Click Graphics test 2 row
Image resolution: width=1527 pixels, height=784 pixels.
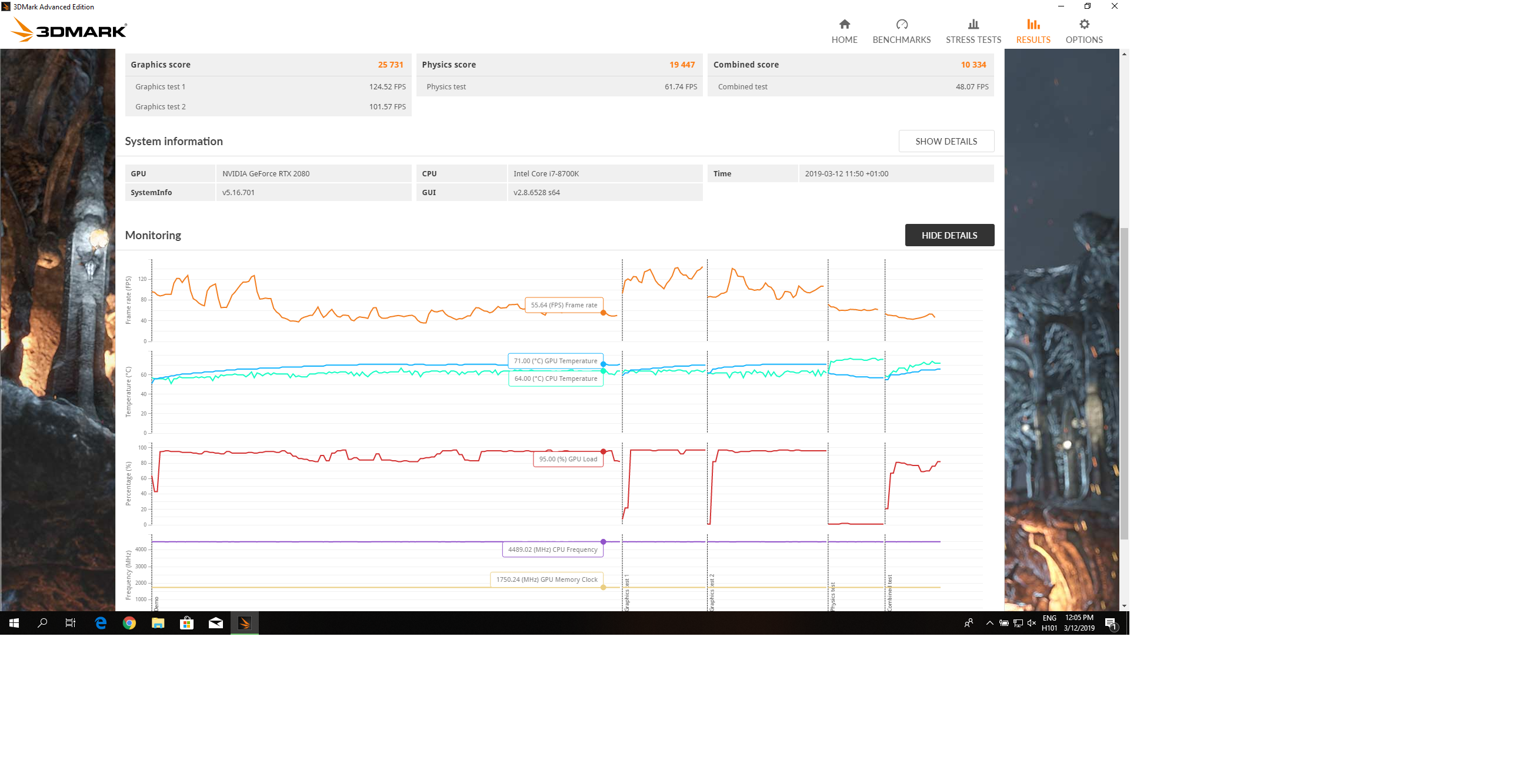coord(269,106)
